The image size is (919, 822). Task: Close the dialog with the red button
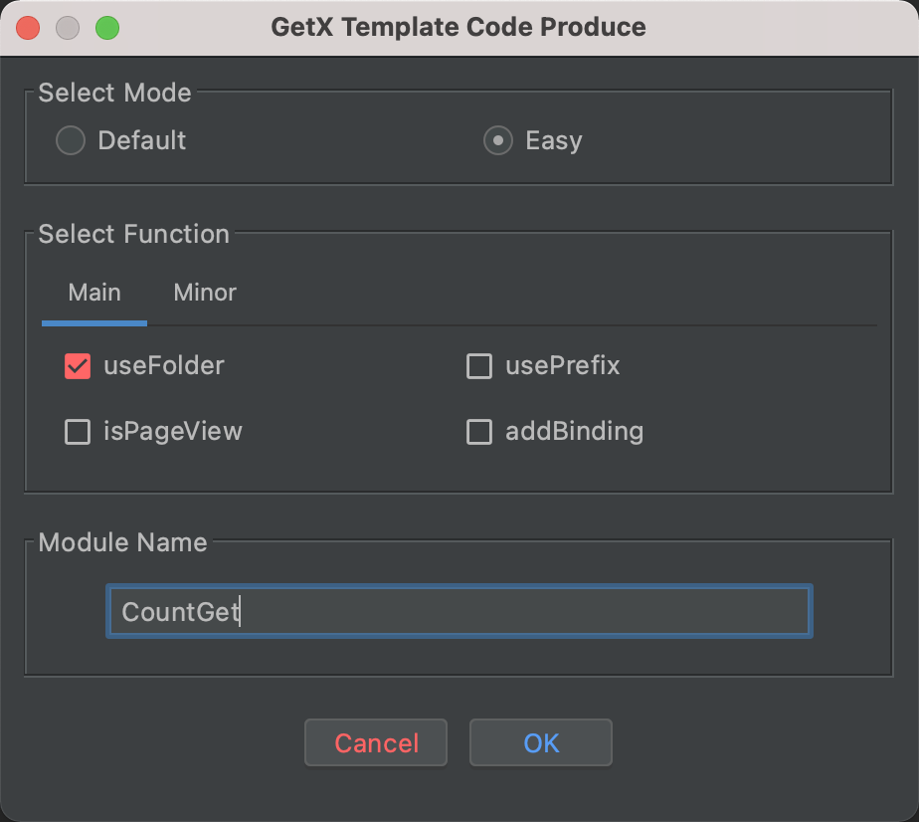[28, 27]
